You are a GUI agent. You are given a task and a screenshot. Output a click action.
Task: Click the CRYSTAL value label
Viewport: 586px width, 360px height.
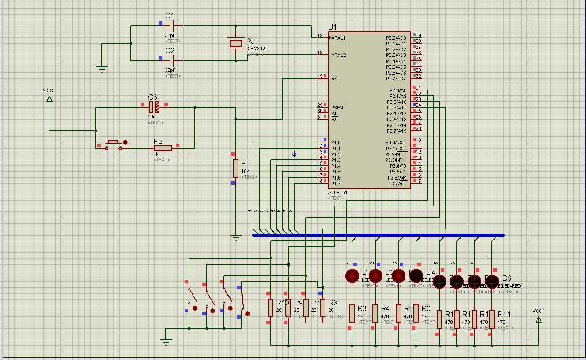tap(258, 49)
